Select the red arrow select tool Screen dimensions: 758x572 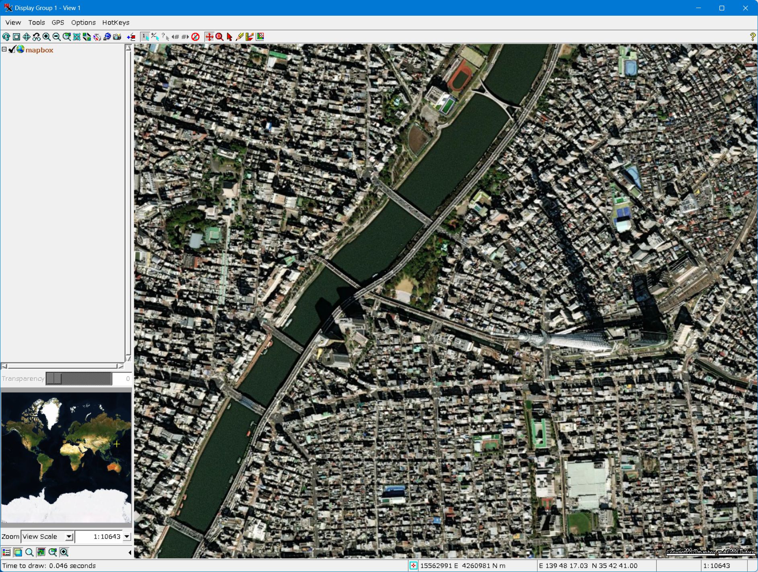[x=229, y=37]
